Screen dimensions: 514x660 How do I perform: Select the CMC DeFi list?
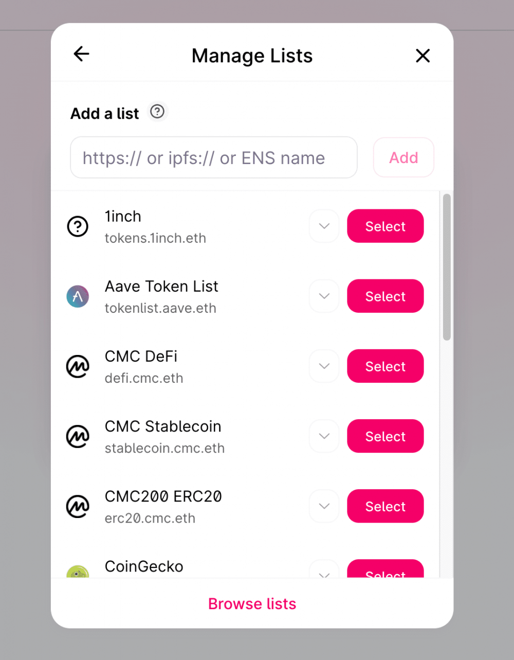click(x=385, y=366)
